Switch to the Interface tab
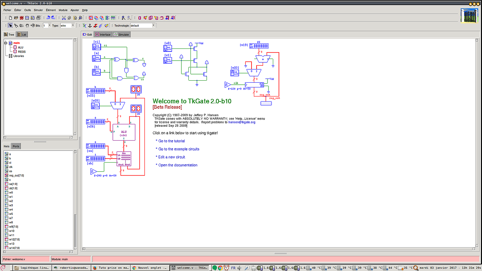This screenshot has width=482, height=271. (103, 35)
